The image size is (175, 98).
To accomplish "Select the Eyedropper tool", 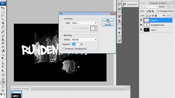I will (x=3, y=83).
